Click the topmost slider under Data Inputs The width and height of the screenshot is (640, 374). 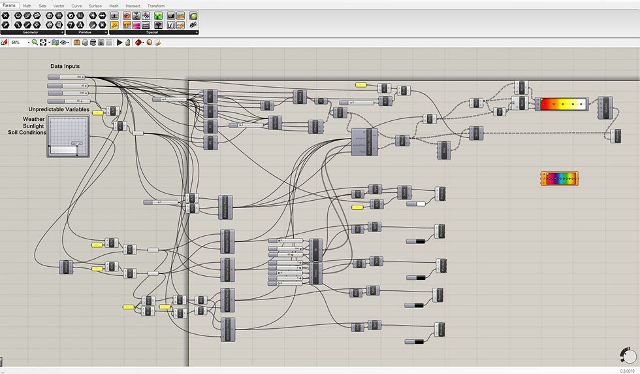pyautogui.click(x=66, y=77)
